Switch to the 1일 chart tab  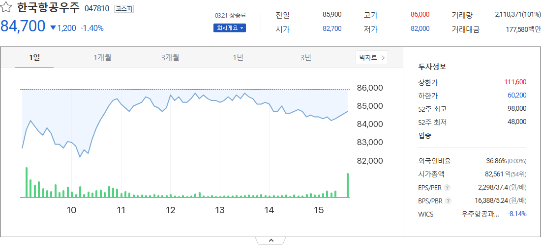34,58
